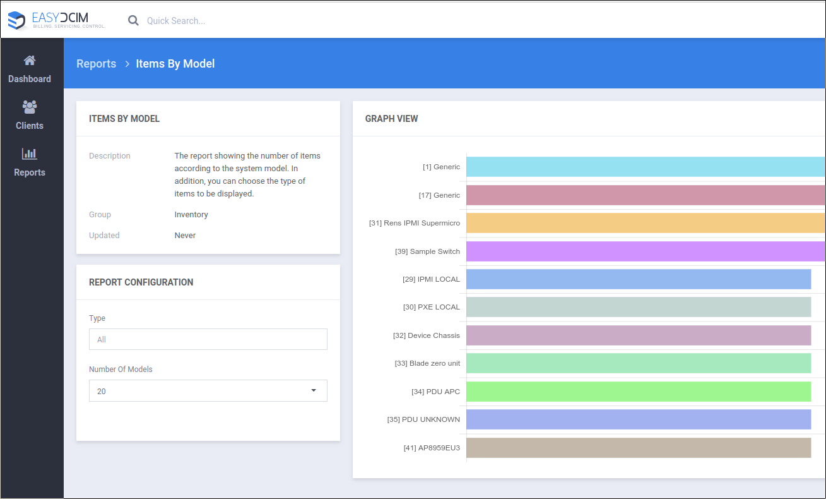Image resolution: width=826 pixels, height=499 pixels.
Task: Open Reports from the sidebar
Action: tap(30, 163)
